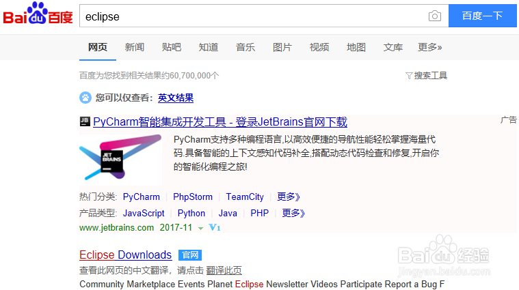
Task: Click the blue paw icon near 您可以仅查看
Action: [85, 98]
